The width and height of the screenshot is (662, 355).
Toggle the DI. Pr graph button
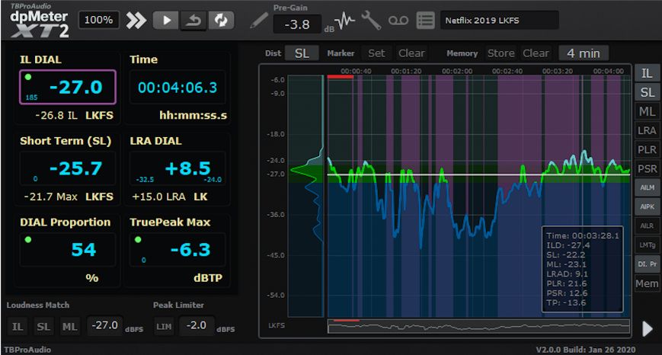pos(647,264)
